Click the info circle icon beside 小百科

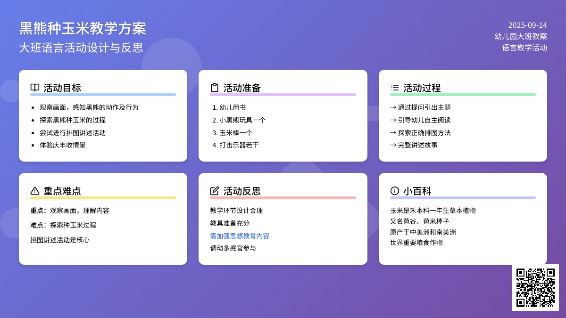coord(395,191)
